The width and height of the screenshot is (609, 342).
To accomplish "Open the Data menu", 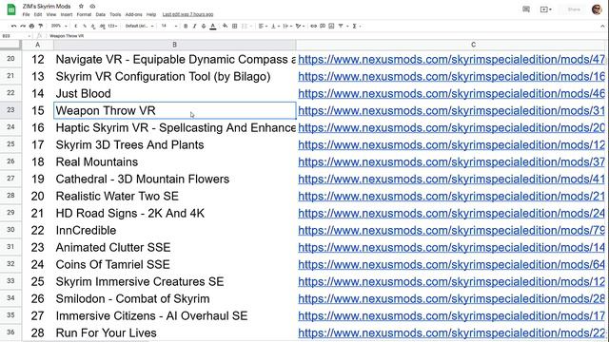I will (101, 14).
